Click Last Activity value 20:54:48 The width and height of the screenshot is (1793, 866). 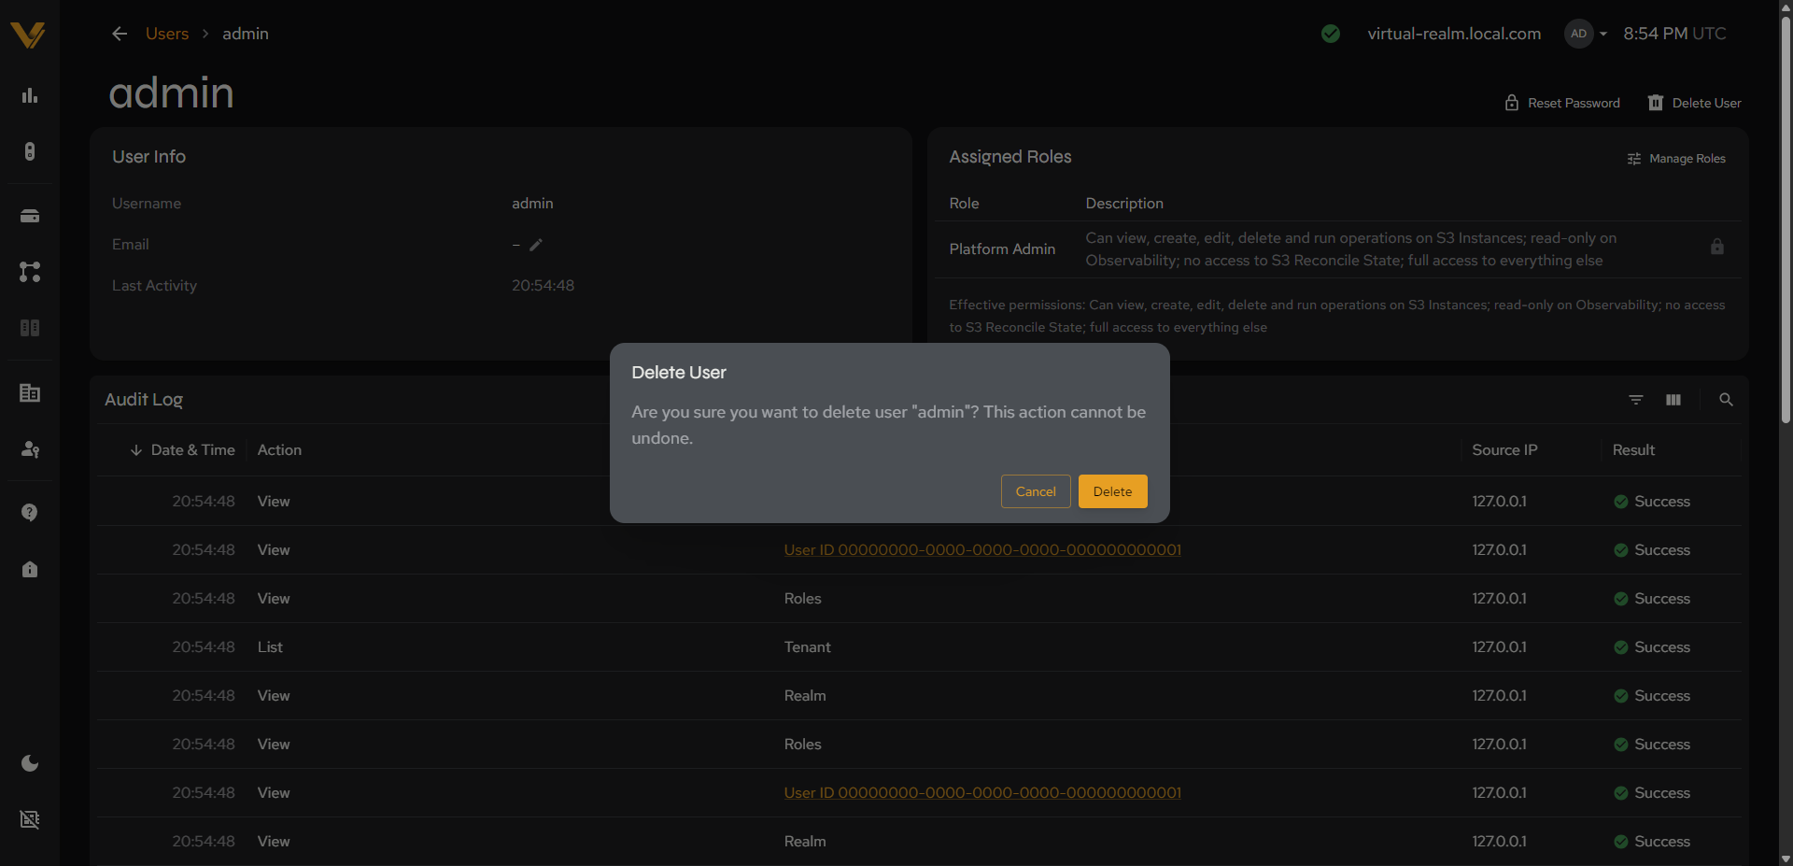[x=543, y=286]
